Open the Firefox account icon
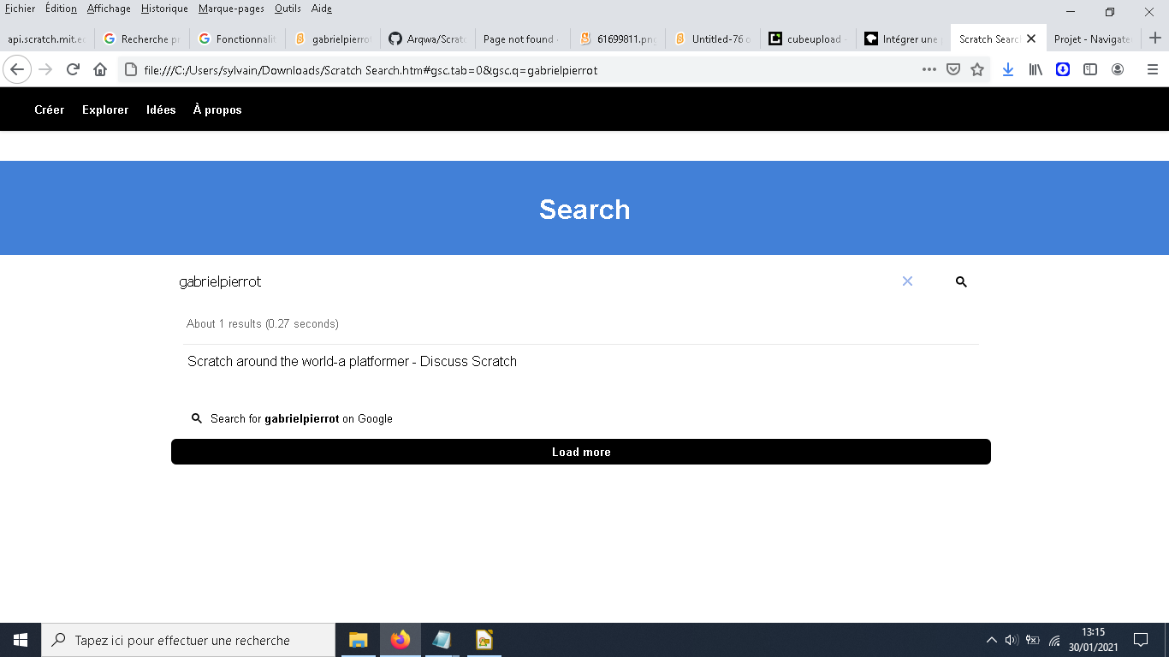This screenshot has width=1169, height=657. [1118, 69]
